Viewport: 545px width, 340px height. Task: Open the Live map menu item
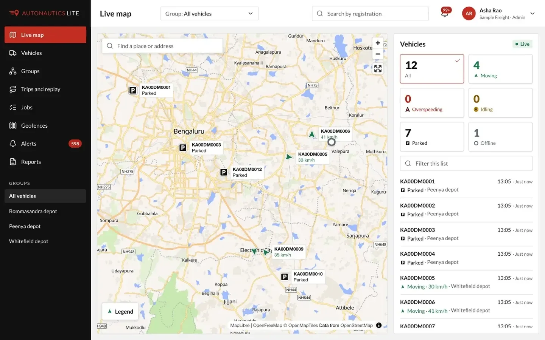45,35
